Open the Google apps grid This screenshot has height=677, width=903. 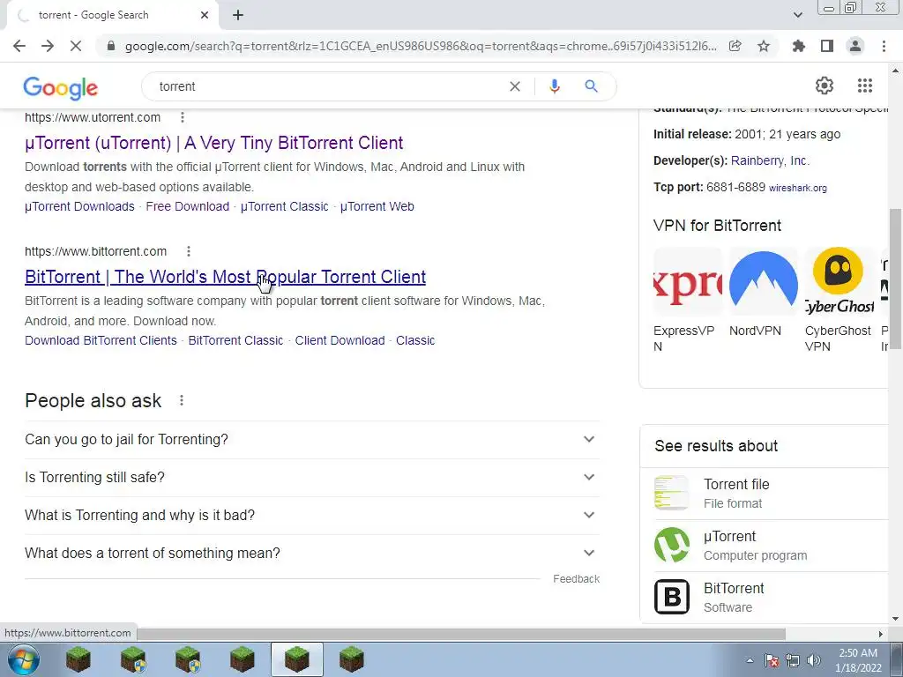[865, 86]
